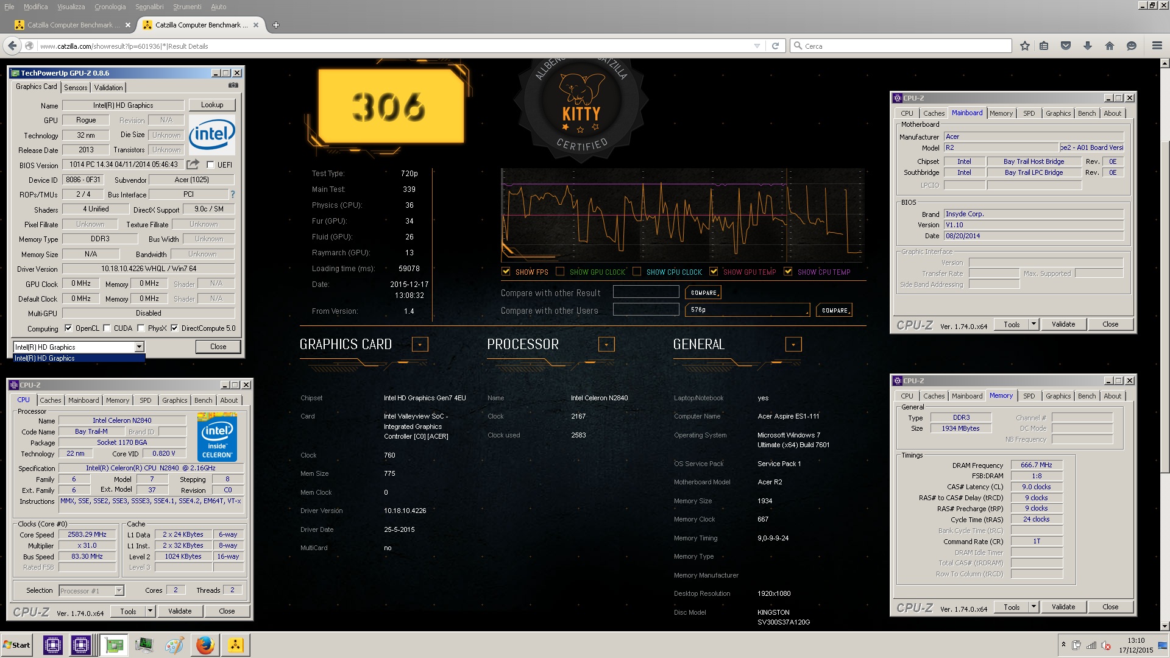Screen dimensions: 1170x658
Task: Open the GPU-Z graphics card selector dropdown
Action: [139, 347]
